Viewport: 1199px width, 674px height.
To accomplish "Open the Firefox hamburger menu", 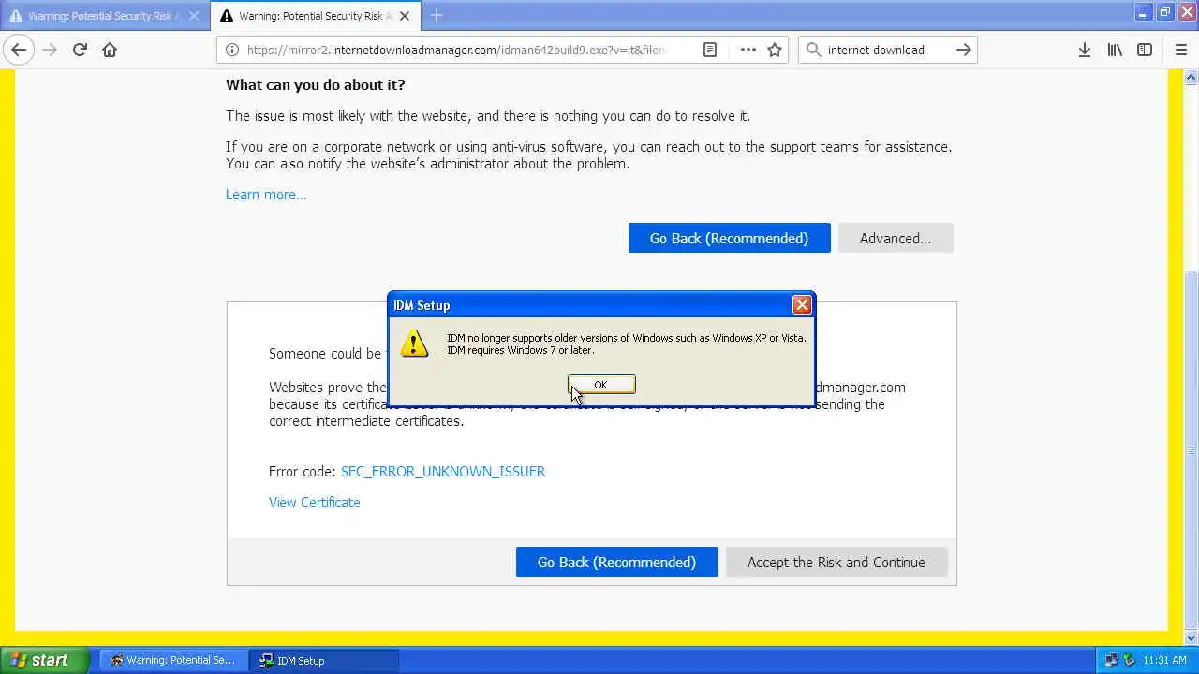I will click(1180, 50).
